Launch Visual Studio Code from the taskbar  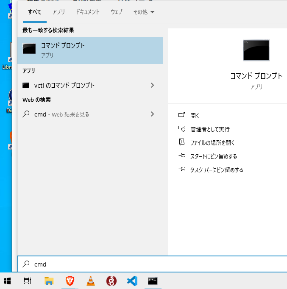[132, 281]
